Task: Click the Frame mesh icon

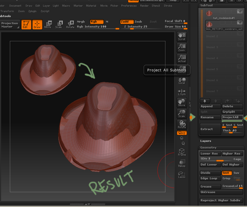Action: 182,152
